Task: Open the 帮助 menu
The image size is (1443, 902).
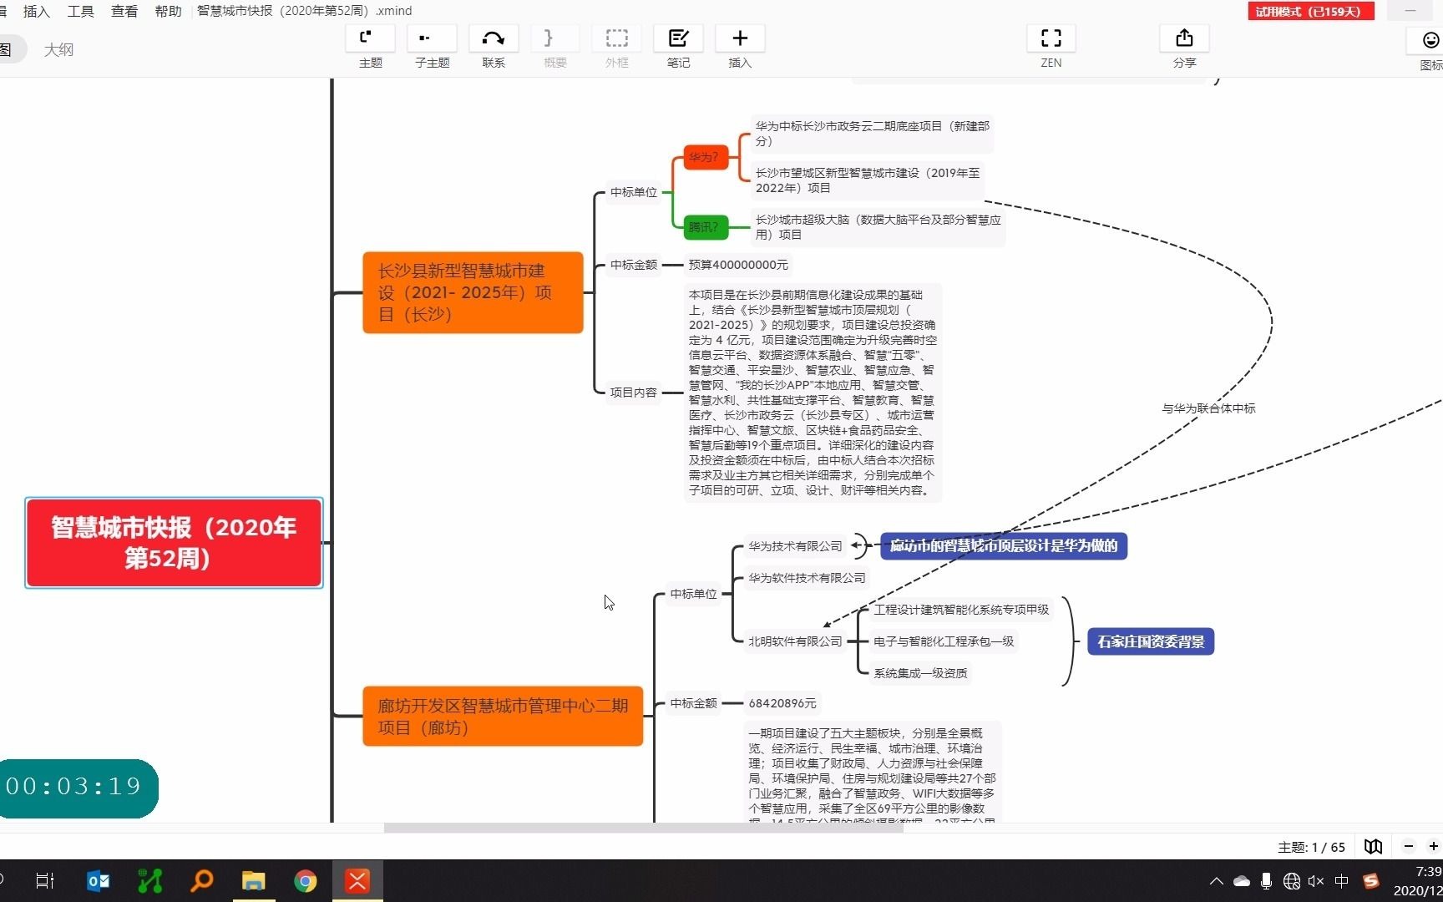Action: (x=168, y=11)
